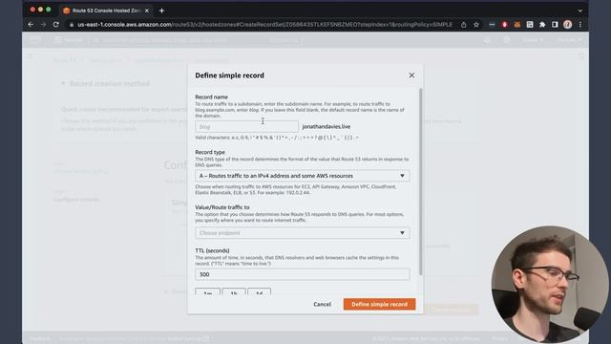This screenshot has height=344, width=611.
Task: Click the Record type label
Action: click(x=210, y=152)
